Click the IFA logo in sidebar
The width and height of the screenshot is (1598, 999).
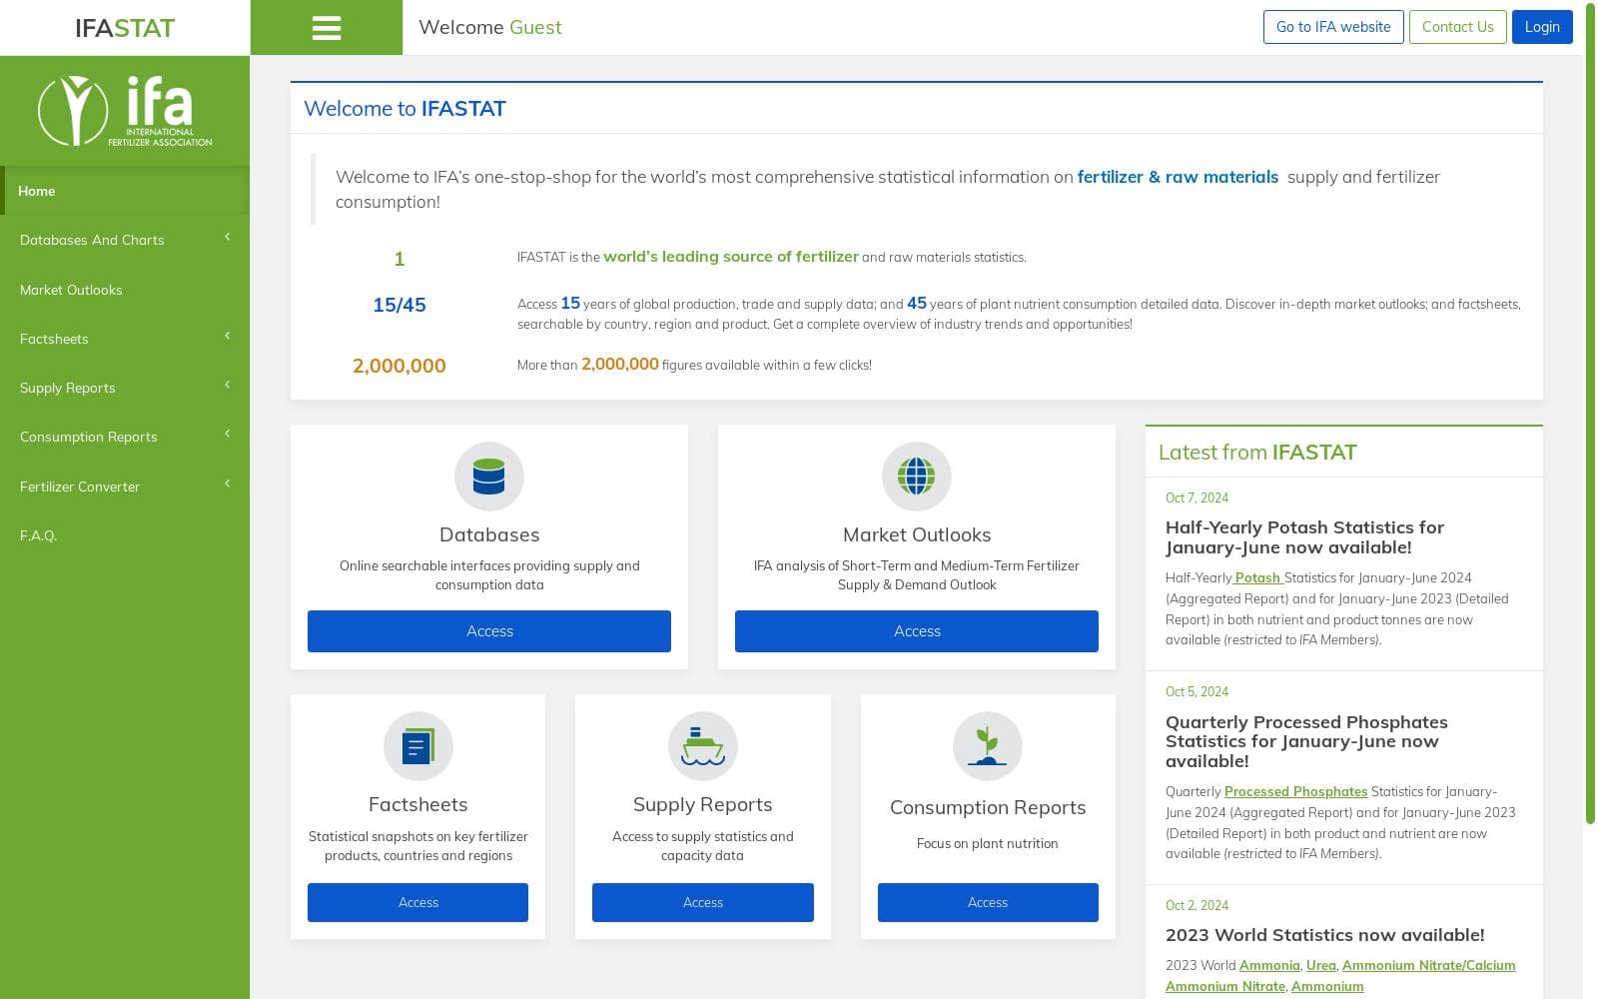point(125,111)
